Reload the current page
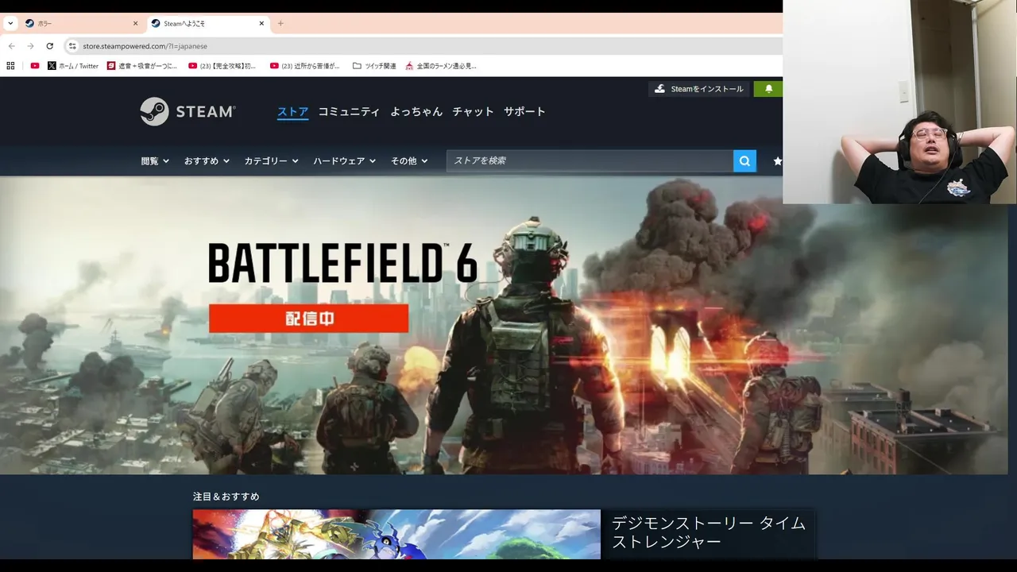 [50, 46]
